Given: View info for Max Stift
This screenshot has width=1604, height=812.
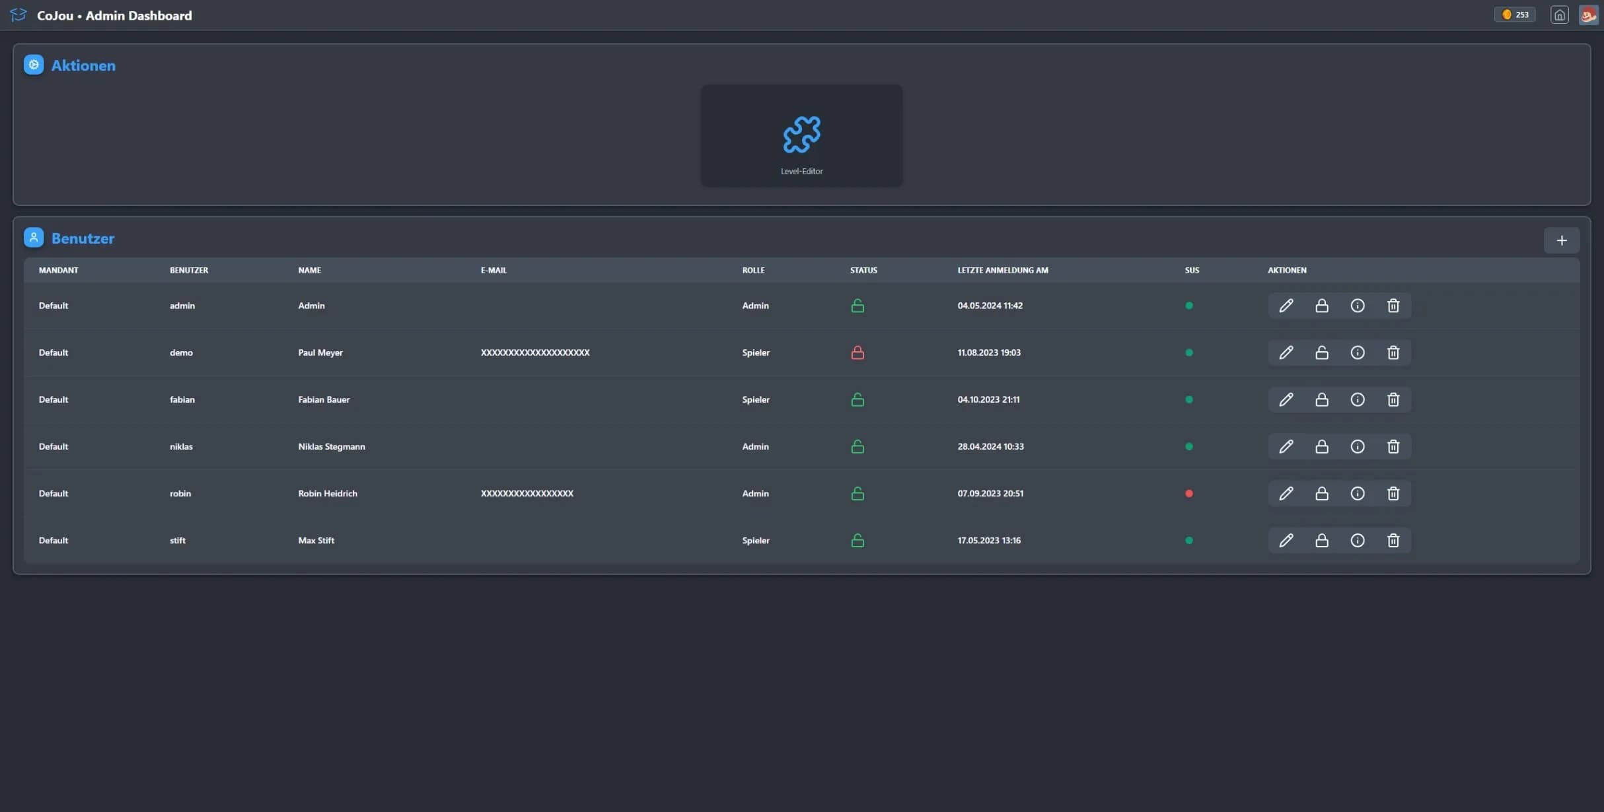Looking at the screenshot, I should 1357,540.
